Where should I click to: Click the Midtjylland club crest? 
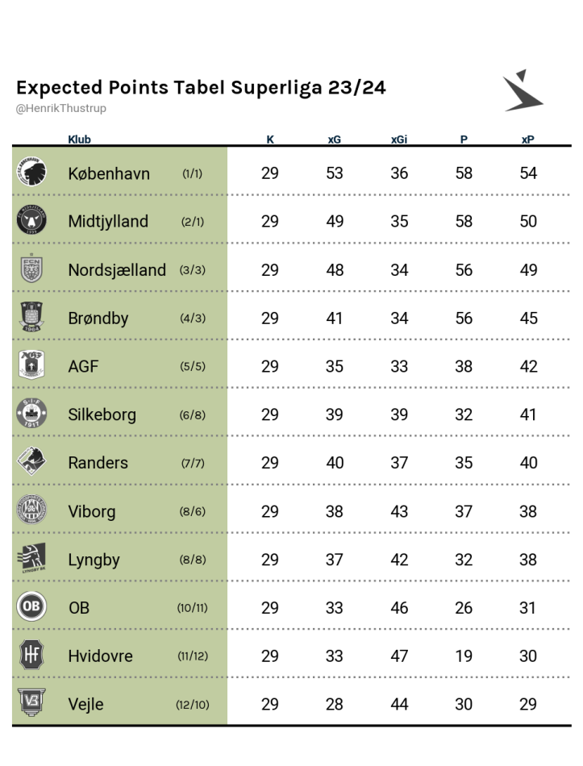pos(31,220)
